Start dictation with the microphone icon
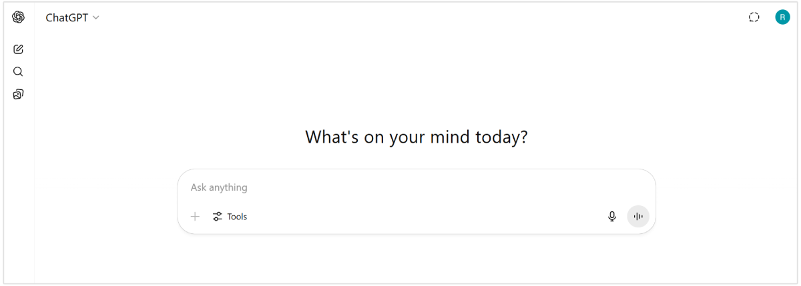The width and height of the screenshot is (801, 286). point(612,217)
